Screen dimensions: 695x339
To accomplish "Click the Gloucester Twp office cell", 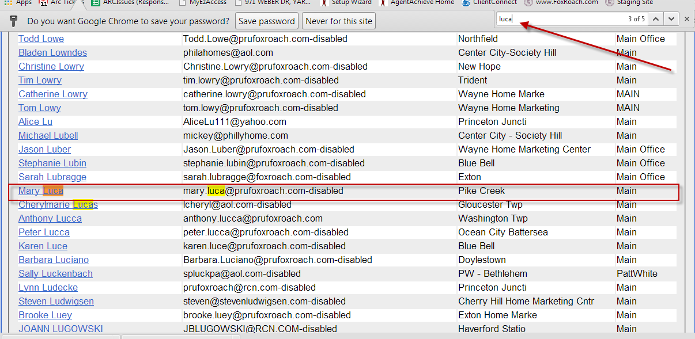I will (490, 204).
